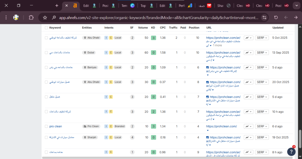Click the site settings icon in address bar
Image resolution: width=302 pixels, height=159 pixels.
264,17
